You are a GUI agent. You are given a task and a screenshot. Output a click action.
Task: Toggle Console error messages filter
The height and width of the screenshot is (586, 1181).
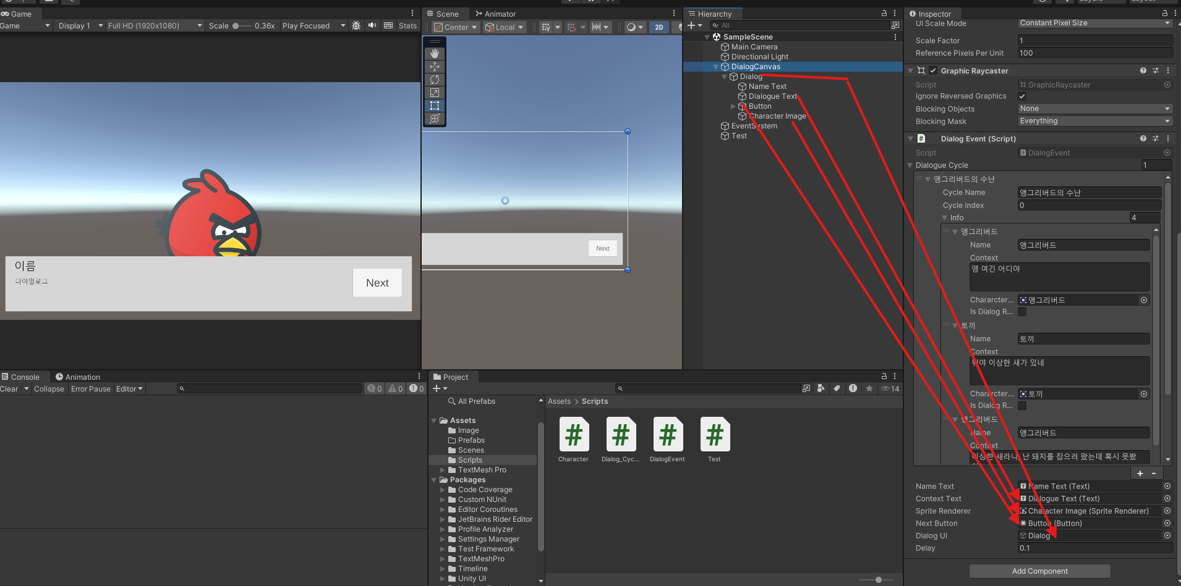click(417, 388)
